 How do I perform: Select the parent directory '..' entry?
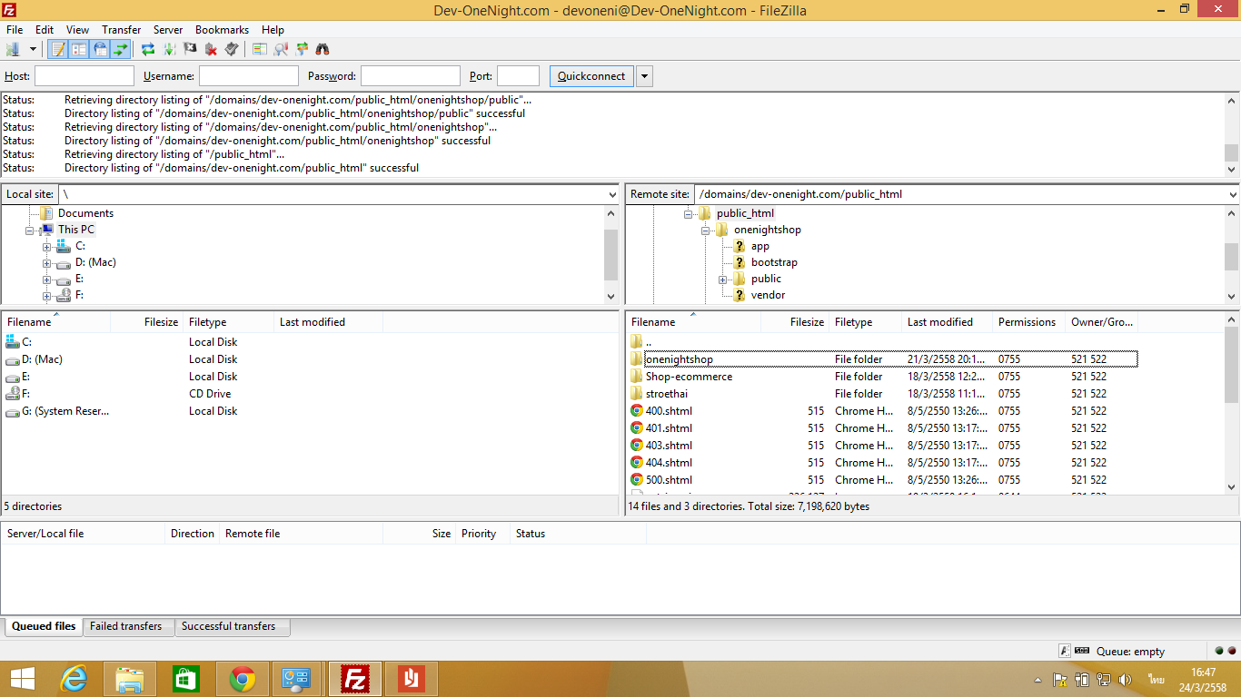[x=881, y=342]
